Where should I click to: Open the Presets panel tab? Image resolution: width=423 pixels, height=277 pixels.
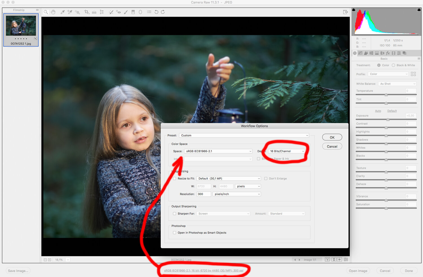tap(399, 53)
